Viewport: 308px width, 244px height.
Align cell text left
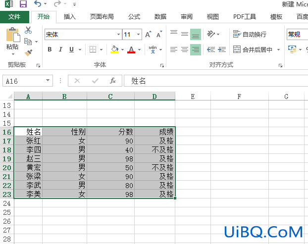[x=174, y=49]
